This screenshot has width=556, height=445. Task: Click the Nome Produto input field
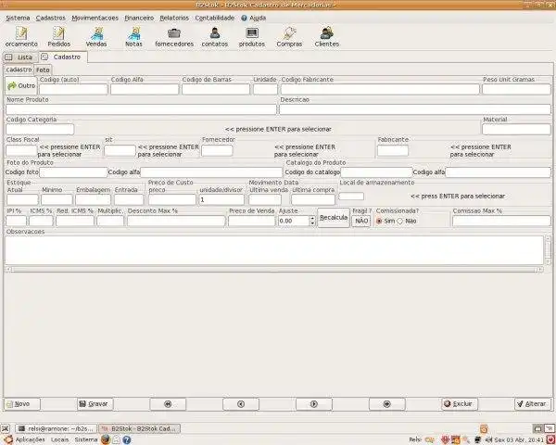click(x=141, y=109)
